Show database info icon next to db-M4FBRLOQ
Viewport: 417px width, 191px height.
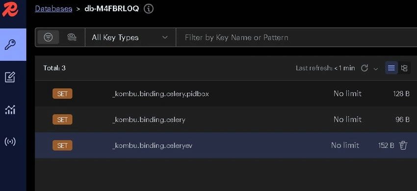pos(149,8)
